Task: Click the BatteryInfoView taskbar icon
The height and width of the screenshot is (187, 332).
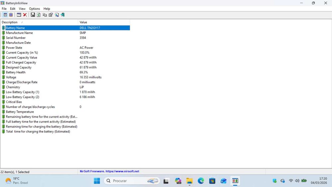Action: (235, 181)
